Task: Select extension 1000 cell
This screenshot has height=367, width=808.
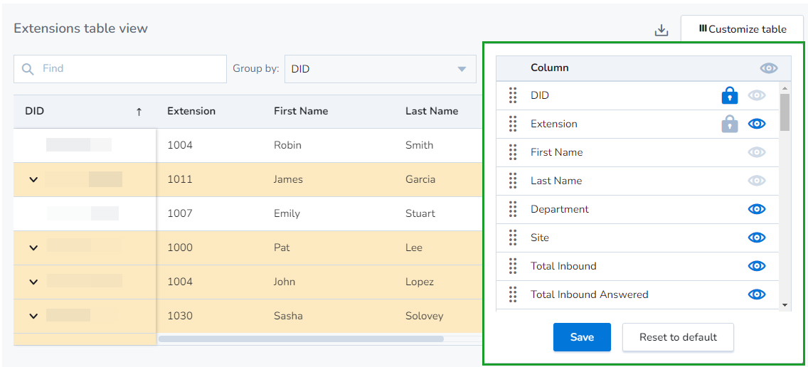Action: (x=180, y=248)
